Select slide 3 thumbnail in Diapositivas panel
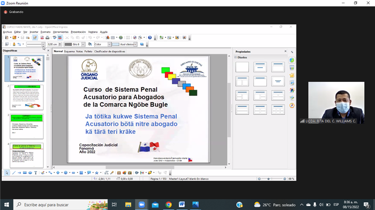This screenshot has height=210, width=375. tap(26, 126)
